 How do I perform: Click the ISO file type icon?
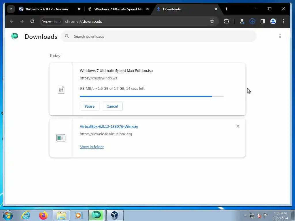coord(61,90)
